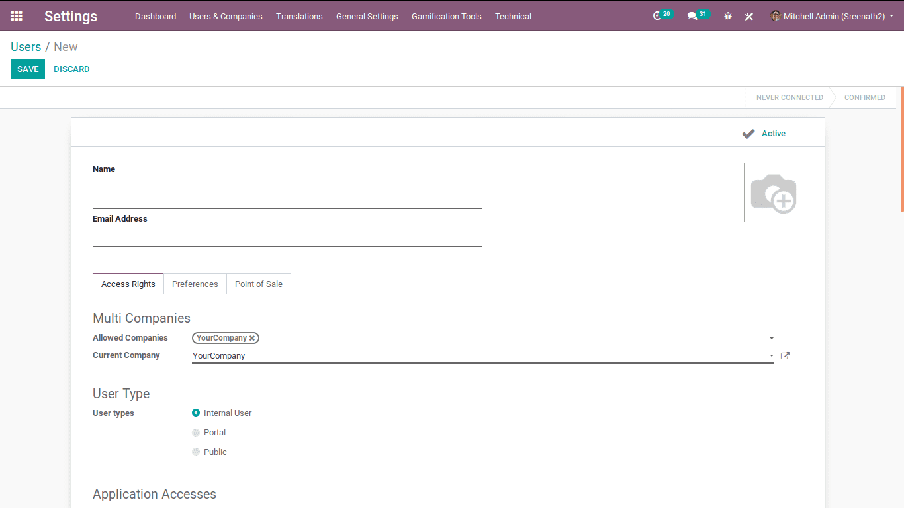Click the Name input field
This screenshot has width=904, height=508.
287,194
